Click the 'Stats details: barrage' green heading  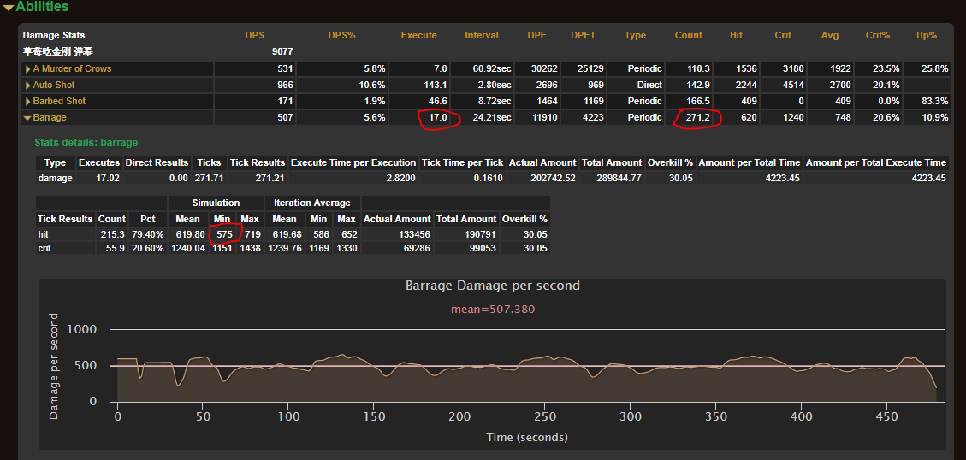(x=86, y=143)
